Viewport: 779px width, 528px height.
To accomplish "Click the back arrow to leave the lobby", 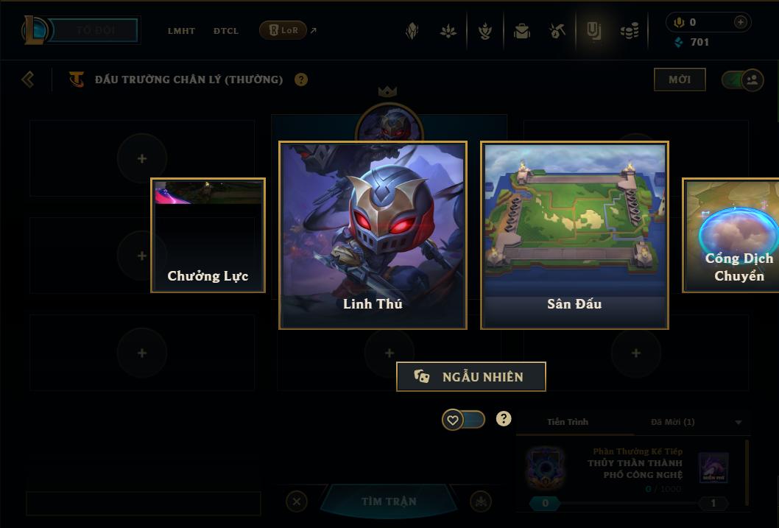I will click(28, 80).
